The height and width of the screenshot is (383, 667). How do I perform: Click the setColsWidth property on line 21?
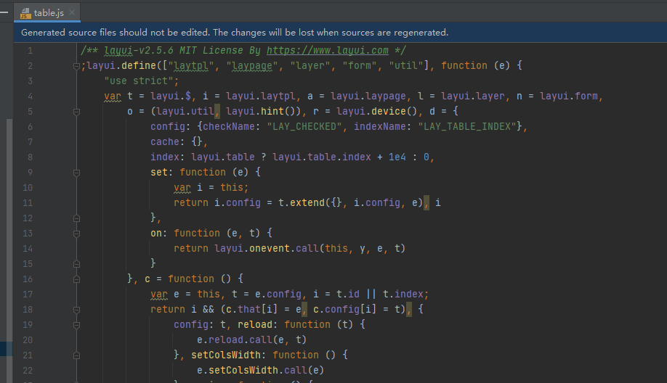pos(225,355)
